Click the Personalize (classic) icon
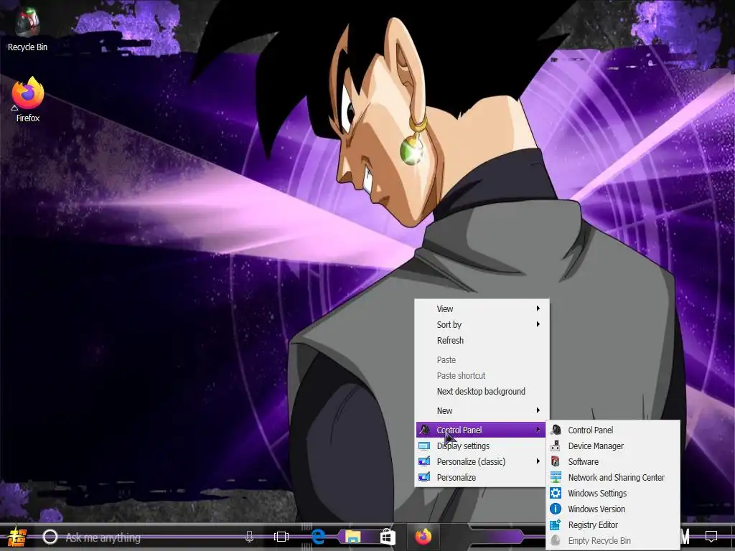The height and width of the screenshot is (551, 735). click(424, 461)
